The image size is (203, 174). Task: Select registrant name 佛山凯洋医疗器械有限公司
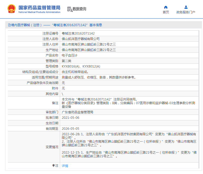(81, 39)
